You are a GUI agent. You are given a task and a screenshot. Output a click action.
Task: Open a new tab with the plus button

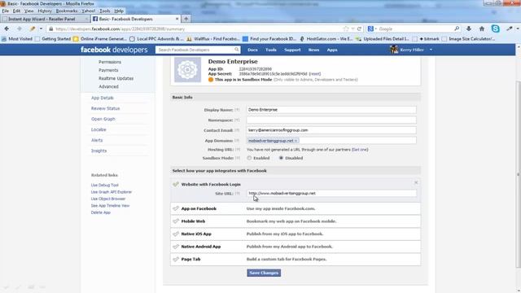[x=186, y=19]
